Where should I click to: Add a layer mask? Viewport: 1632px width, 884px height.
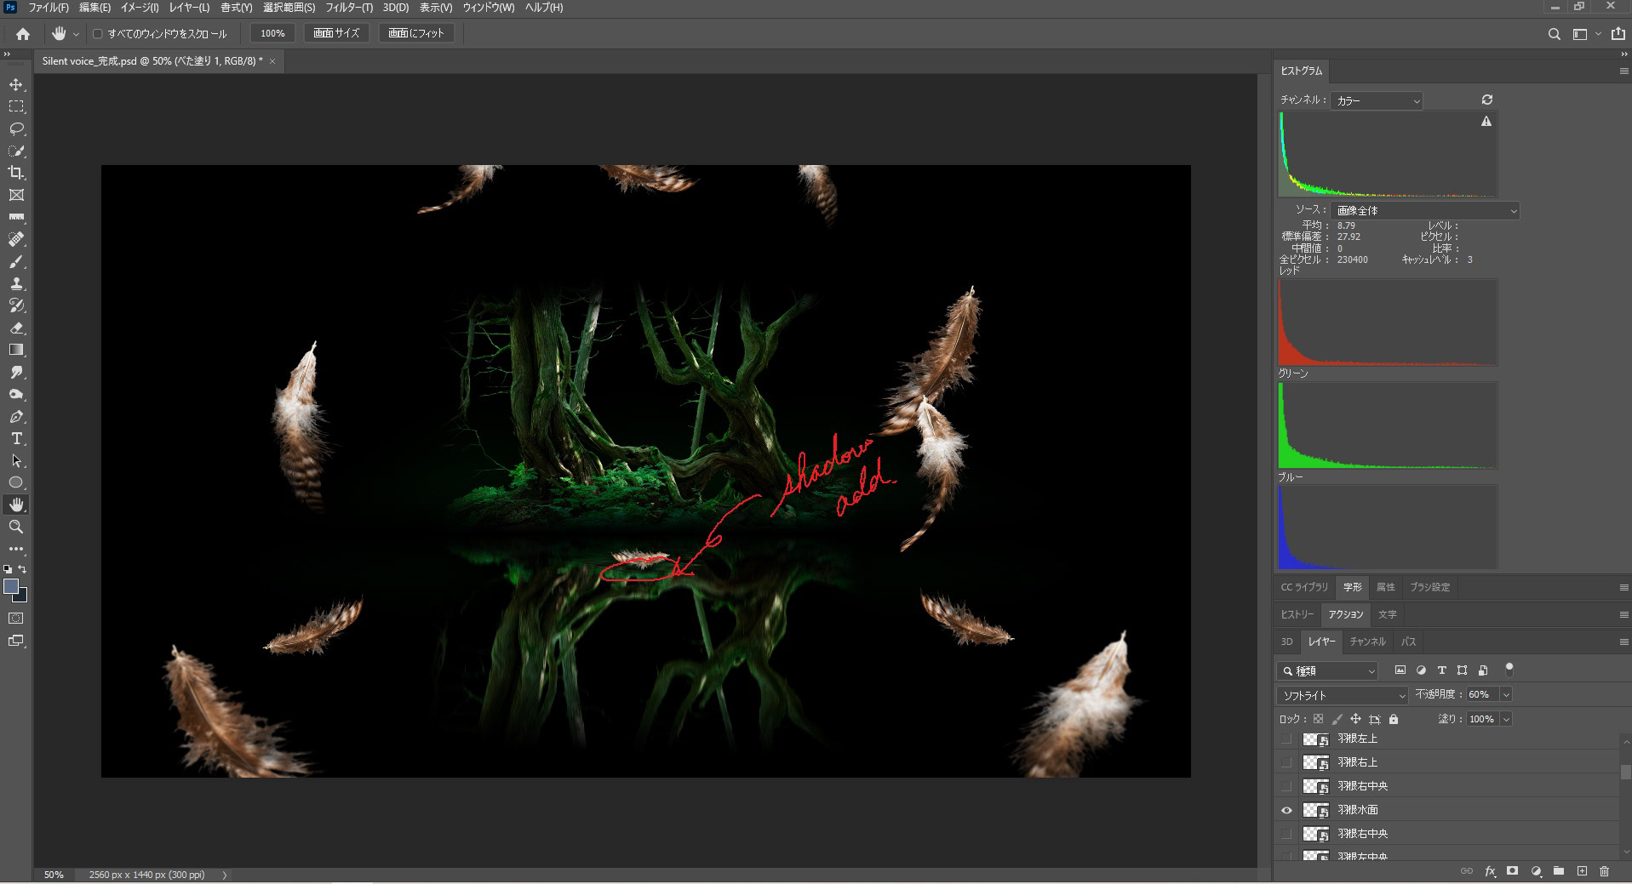(1513, 871)
